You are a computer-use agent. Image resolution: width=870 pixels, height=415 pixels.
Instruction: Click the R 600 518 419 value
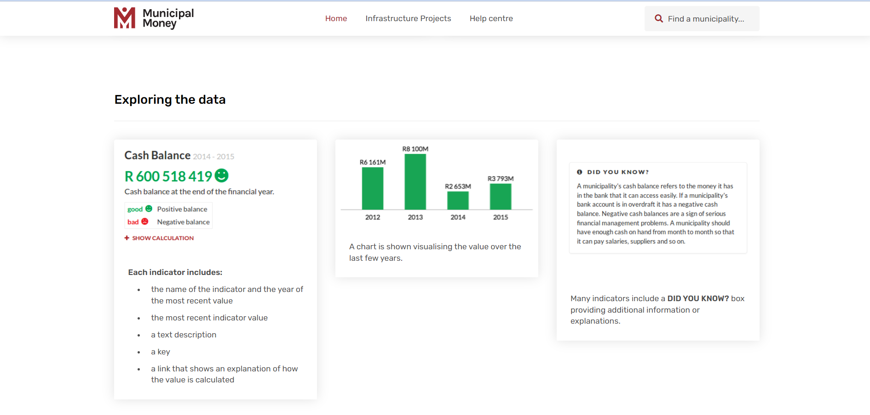click(168, 176)
